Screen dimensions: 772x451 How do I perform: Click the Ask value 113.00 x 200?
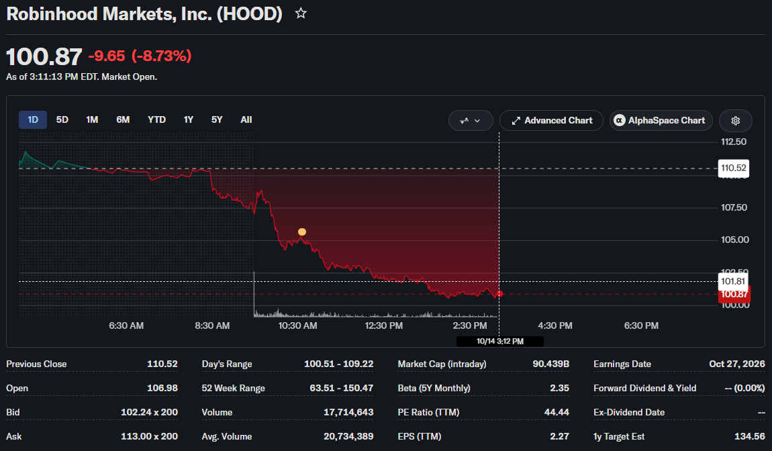(x=149, y=436)
